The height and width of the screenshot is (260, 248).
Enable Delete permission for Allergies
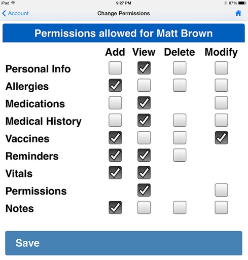coord(180,85)
